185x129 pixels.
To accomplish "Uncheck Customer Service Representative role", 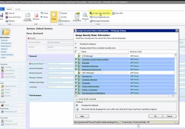I will coord(76,59).
